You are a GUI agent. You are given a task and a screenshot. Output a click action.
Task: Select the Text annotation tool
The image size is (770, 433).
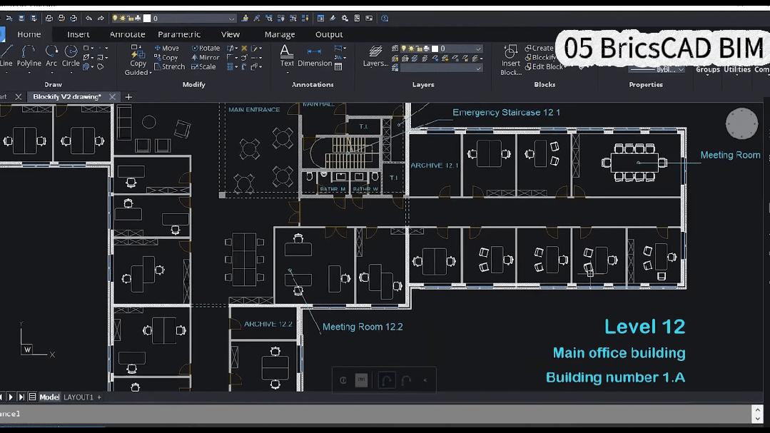287,56
